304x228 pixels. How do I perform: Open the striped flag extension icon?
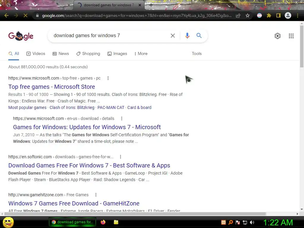click(259, 15)
